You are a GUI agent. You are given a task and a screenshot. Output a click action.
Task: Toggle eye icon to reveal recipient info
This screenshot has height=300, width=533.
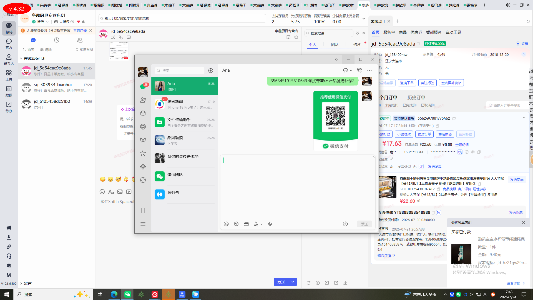coord(473,152)
